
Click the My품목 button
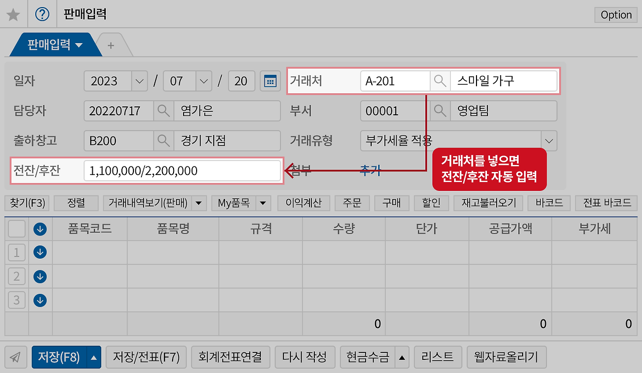tap(234, 203)
